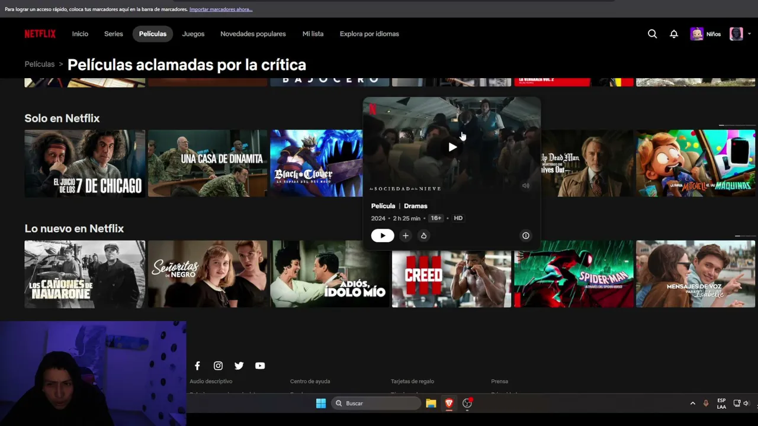Click the recording app icon beside Brave
This screenshot has width=758, height=426.
(467, 404)
